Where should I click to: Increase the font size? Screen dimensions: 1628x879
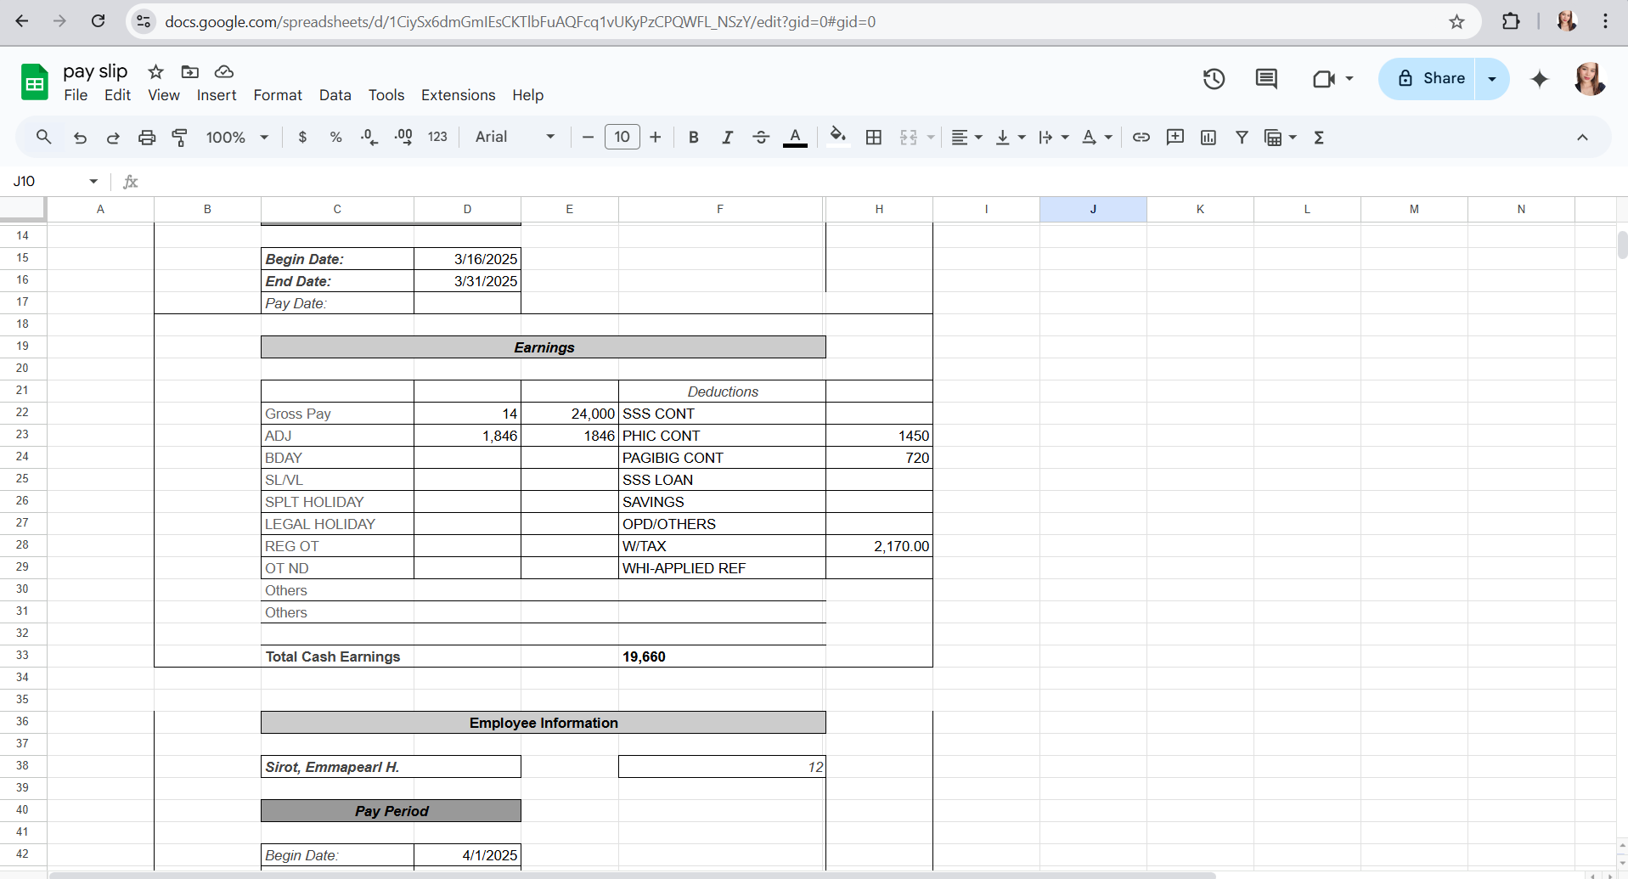(656, 137)
